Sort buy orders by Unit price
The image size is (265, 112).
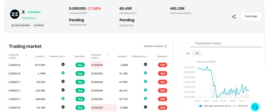[26, 55]
